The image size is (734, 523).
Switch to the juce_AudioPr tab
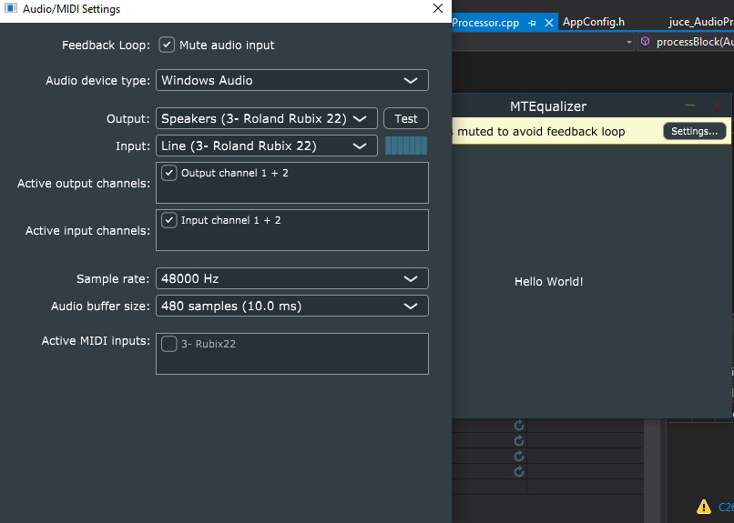(x=701, y=23)
